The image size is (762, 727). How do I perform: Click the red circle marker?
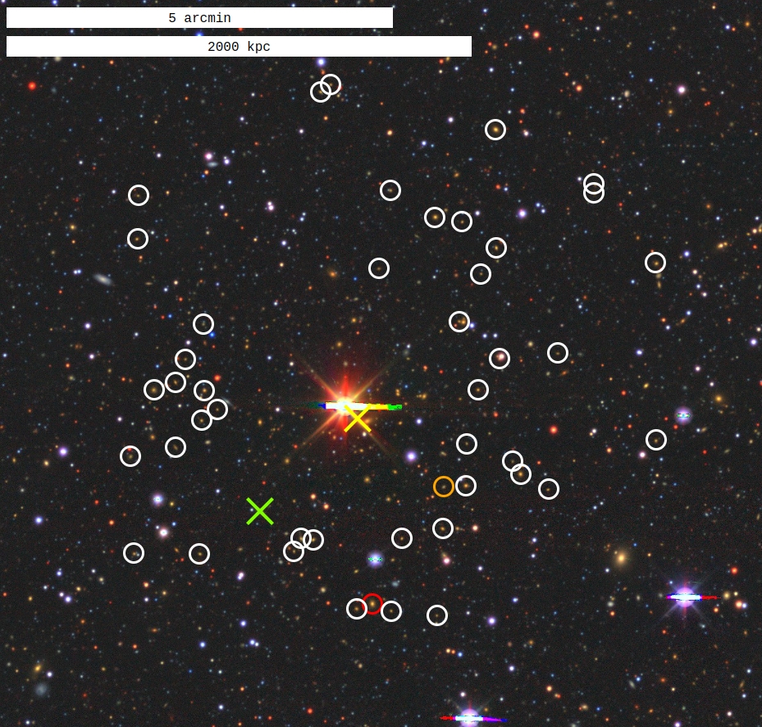372,604
